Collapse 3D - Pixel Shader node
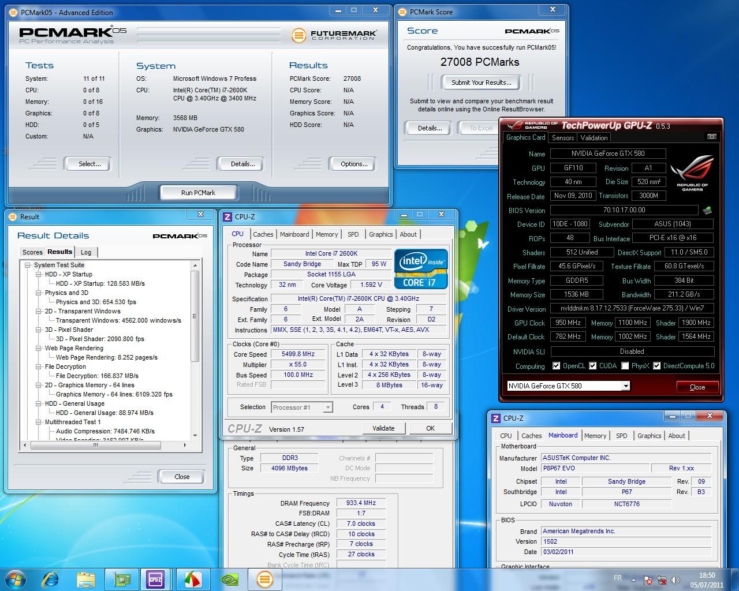 click(39, 330)
